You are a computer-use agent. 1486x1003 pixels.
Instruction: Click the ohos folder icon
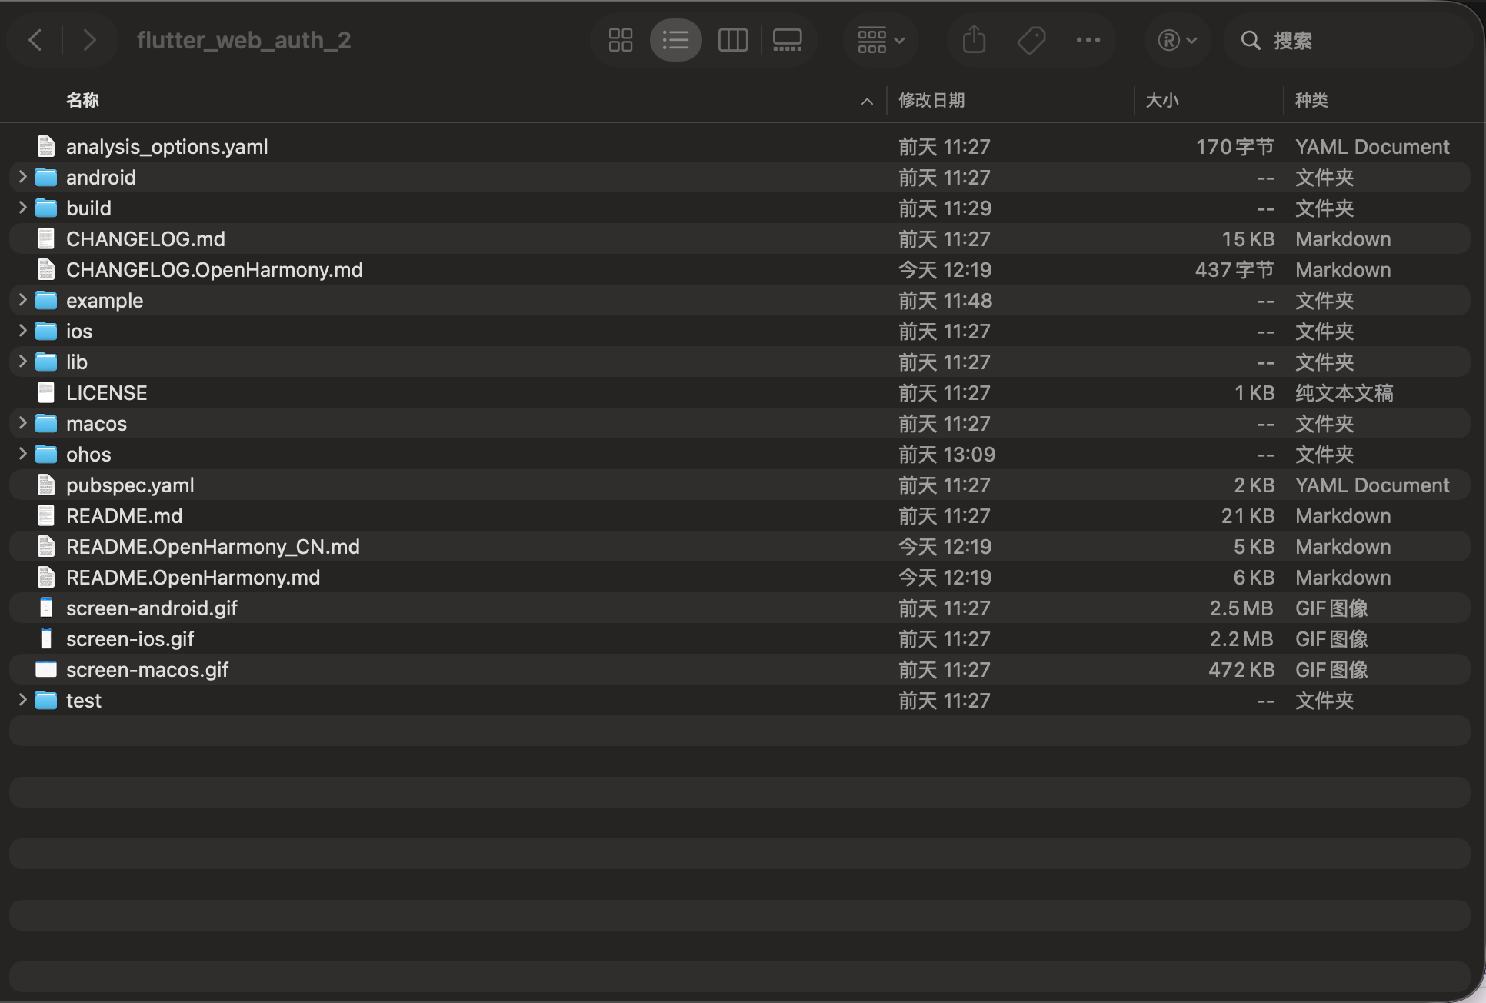tap(46, 454)
